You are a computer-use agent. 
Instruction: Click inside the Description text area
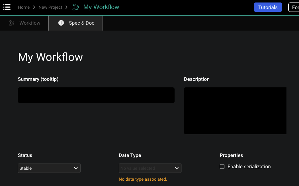click(235, 111)
